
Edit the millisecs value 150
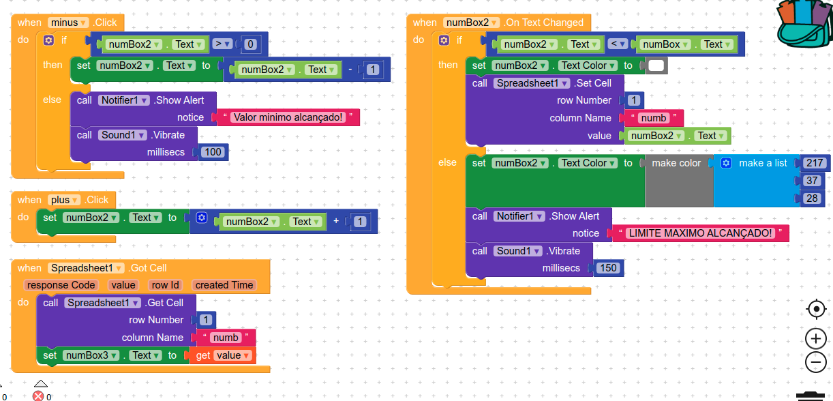tap(608, 268)
